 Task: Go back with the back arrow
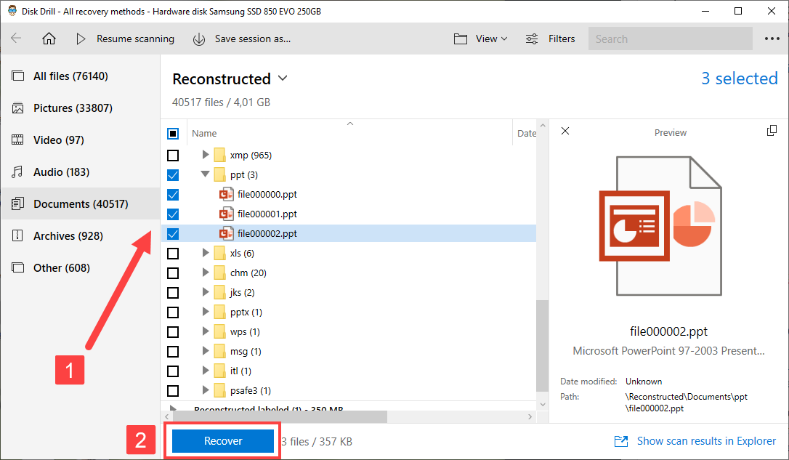coord(16,39)
